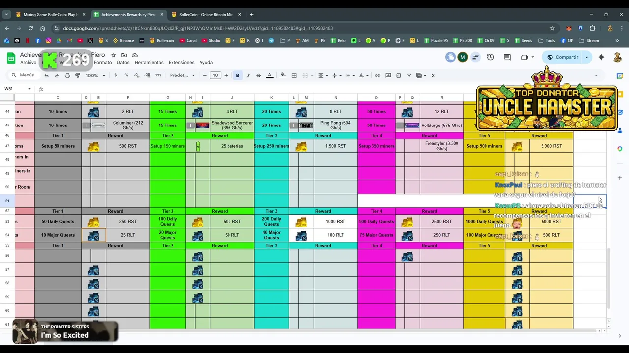Hide the menus with the collapse chevron
This screenshot has height=353, width=629.
pyautogui.click(x=596, y=76)
